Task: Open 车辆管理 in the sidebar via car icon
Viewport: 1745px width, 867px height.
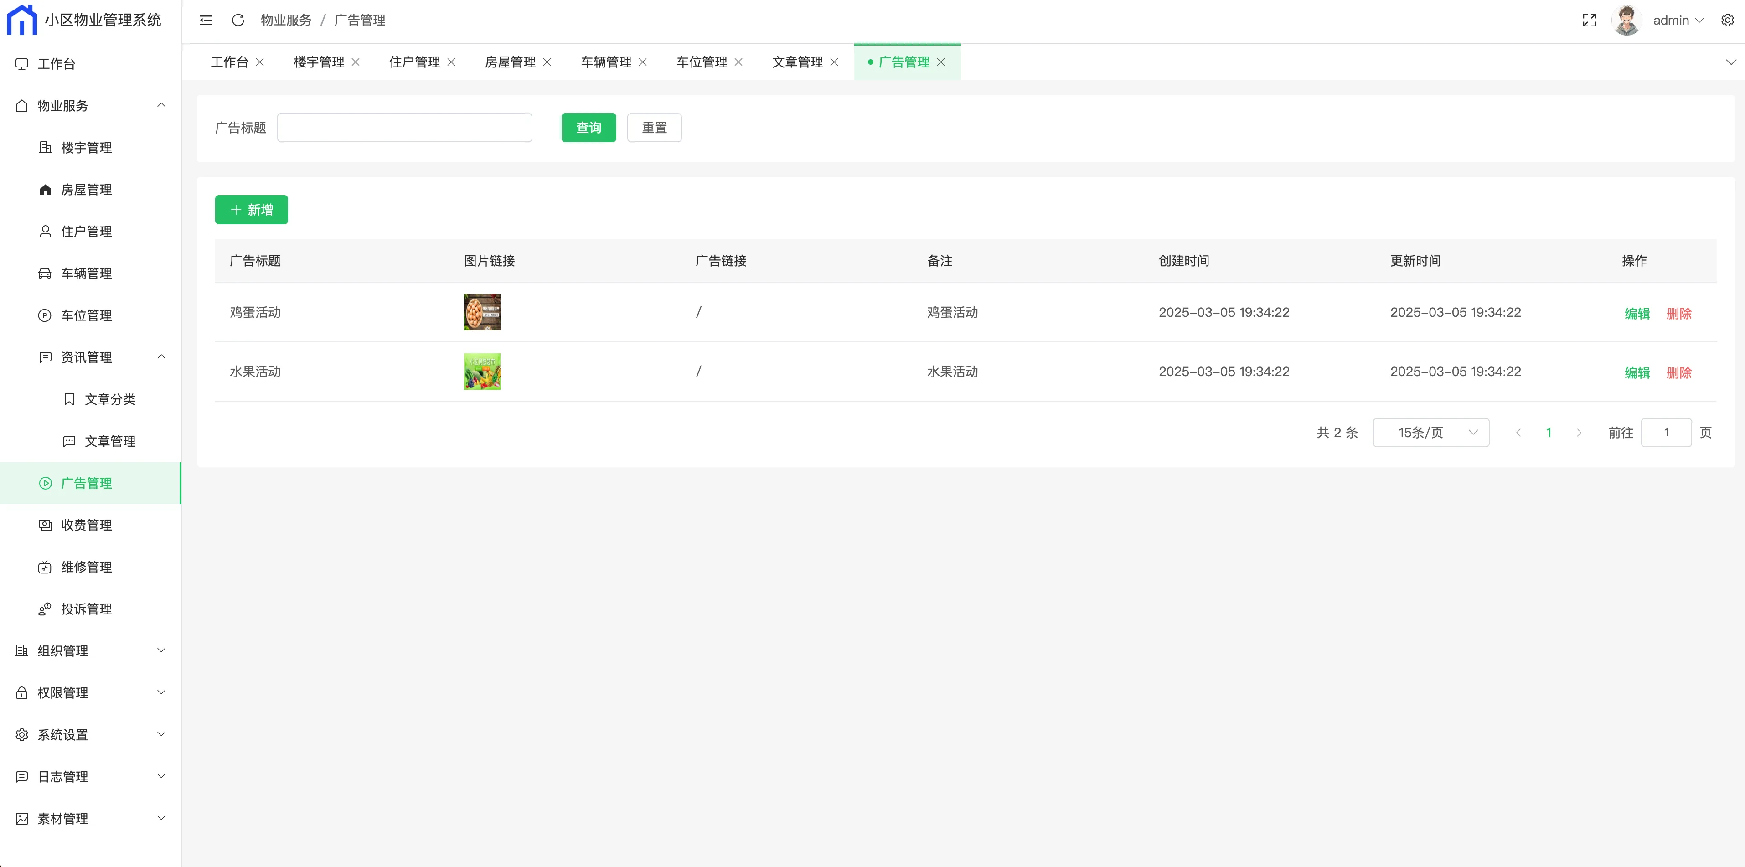Action: tap(45, 274)
